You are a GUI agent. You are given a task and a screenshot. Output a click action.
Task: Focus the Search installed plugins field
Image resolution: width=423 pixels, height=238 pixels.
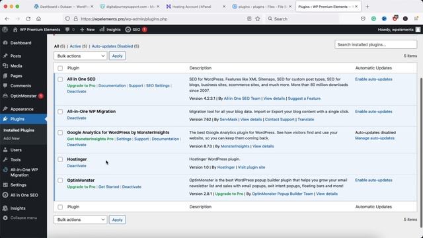pyautogui.click(x=376, y=44)
